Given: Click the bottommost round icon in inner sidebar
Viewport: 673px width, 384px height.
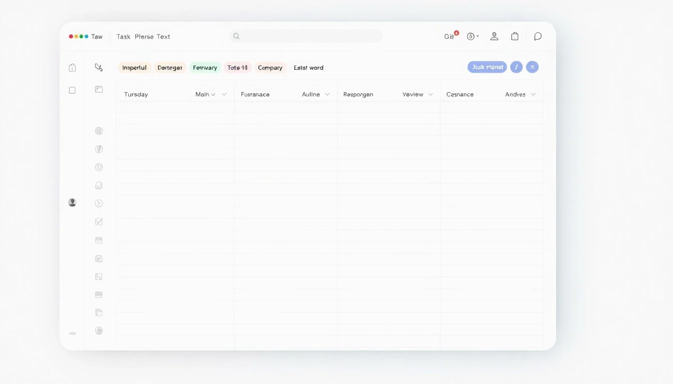Looking at the screenshot, I should click(x=99, y=330).
